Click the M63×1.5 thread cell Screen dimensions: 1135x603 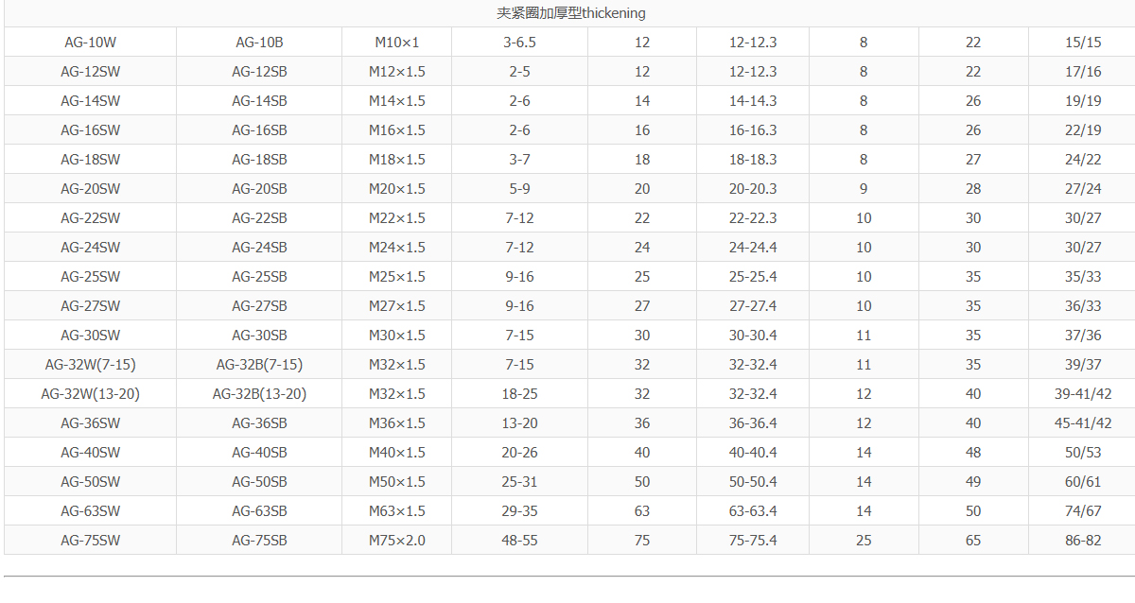(397, 511)
